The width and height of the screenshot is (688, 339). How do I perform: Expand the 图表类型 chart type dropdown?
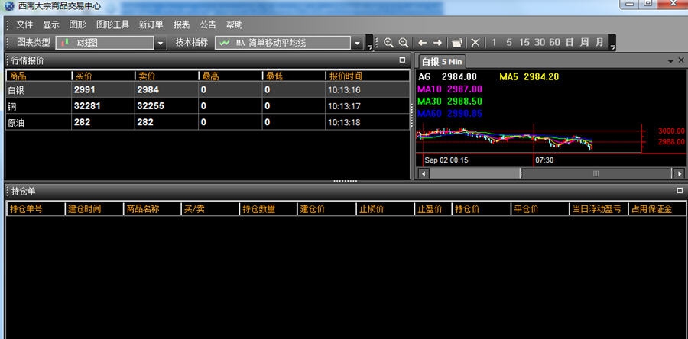tap(161, 43)
